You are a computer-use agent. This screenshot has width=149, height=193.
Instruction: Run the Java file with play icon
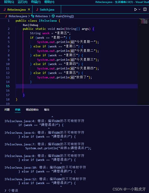(x=135, y=9)
